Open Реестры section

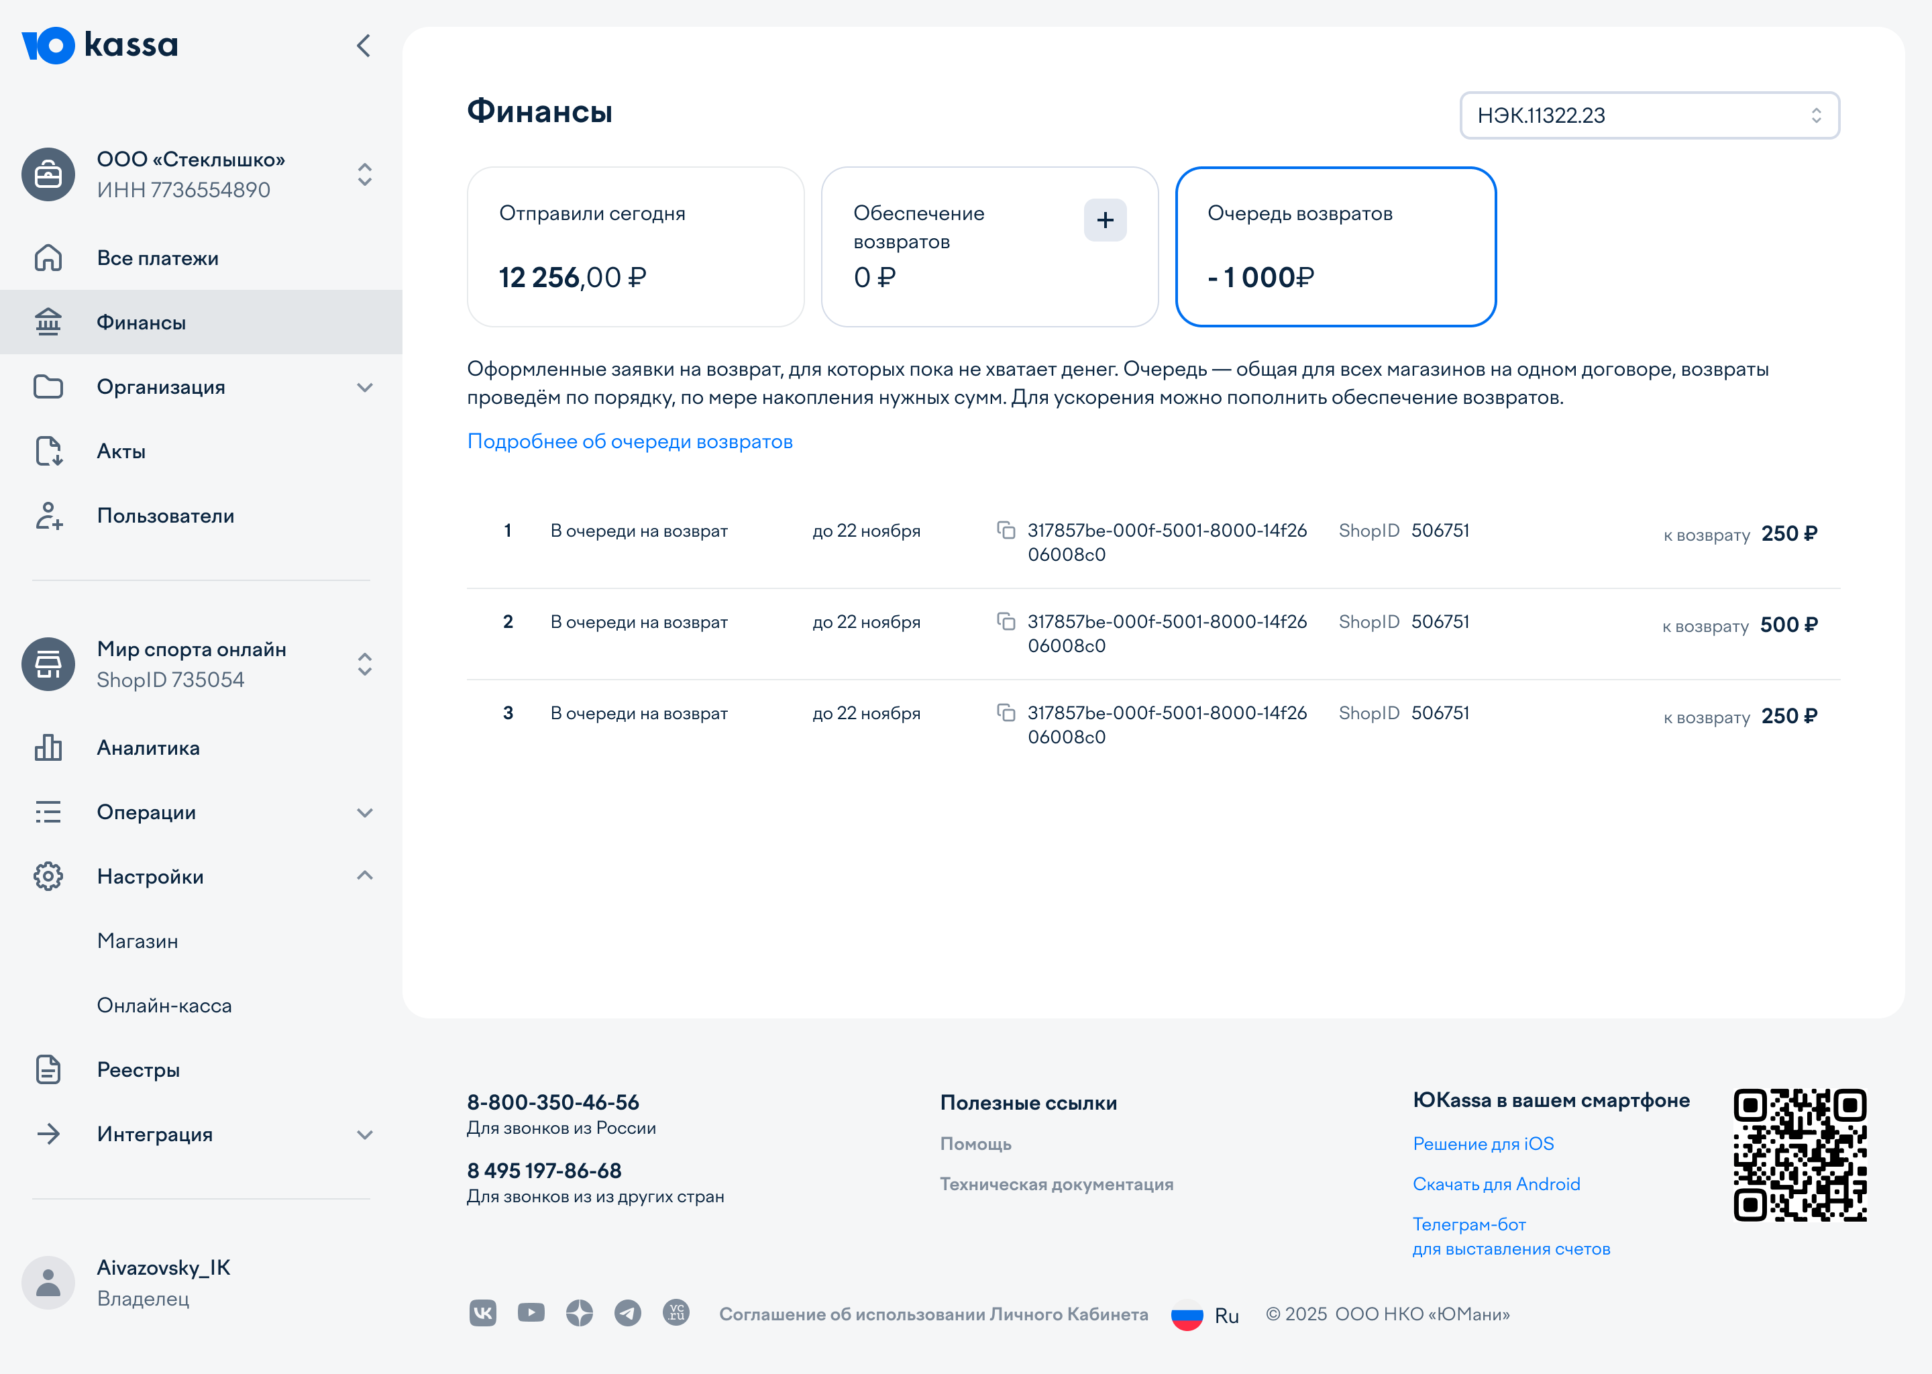pos(201,1069)
